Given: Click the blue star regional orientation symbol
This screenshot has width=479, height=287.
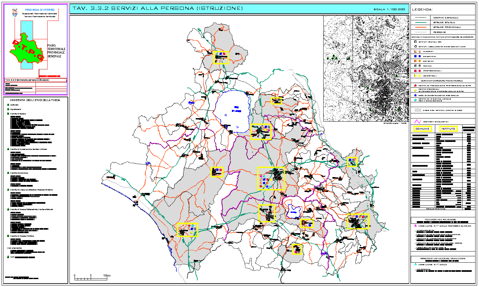Looking at the screenshot, I should point(415,95).
